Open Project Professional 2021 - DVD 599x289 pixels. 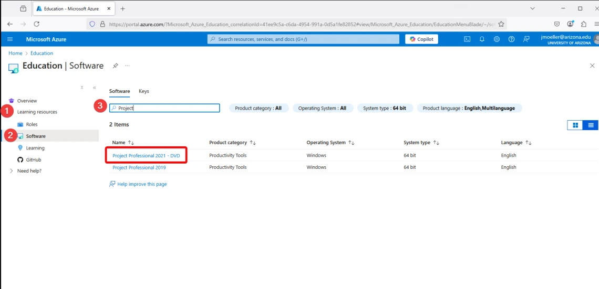point(146,156)
